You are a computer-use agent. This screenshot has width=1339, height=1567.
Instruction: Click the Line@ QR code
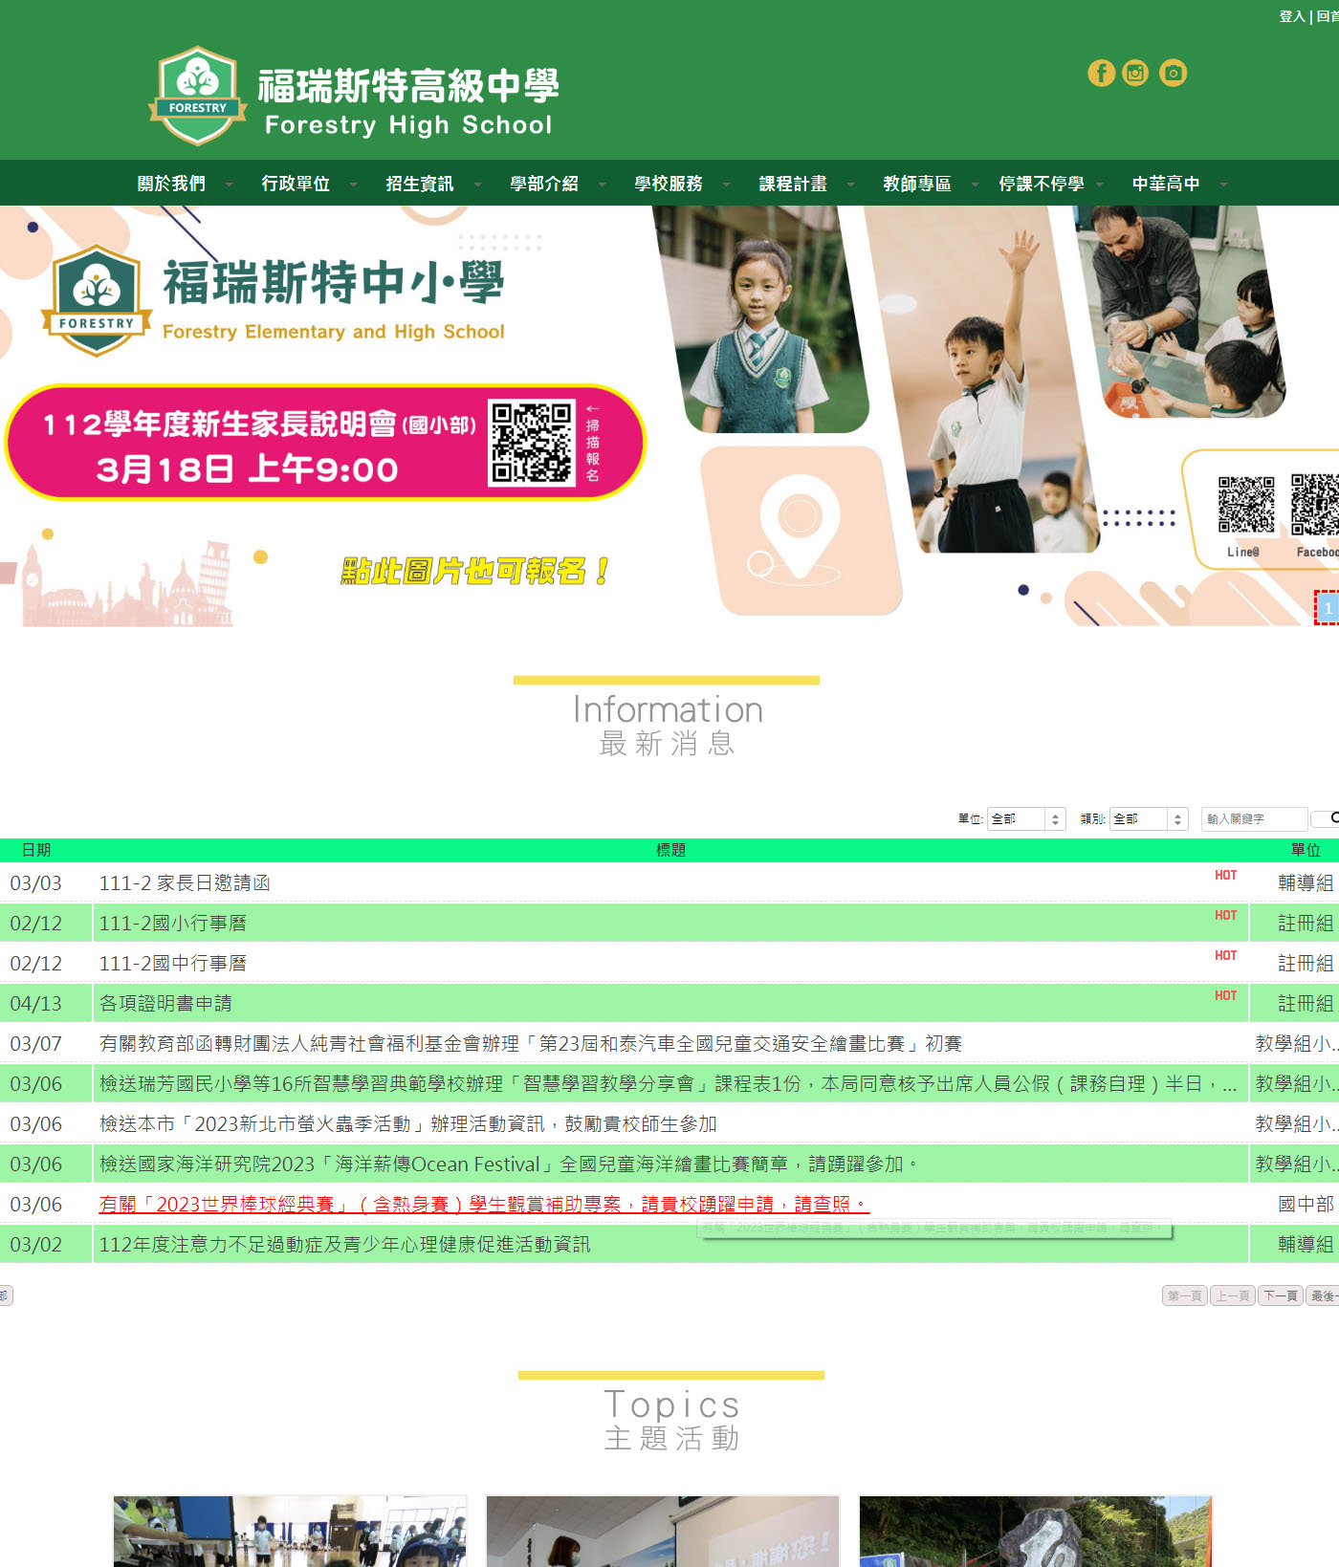tap(1245, 505)
